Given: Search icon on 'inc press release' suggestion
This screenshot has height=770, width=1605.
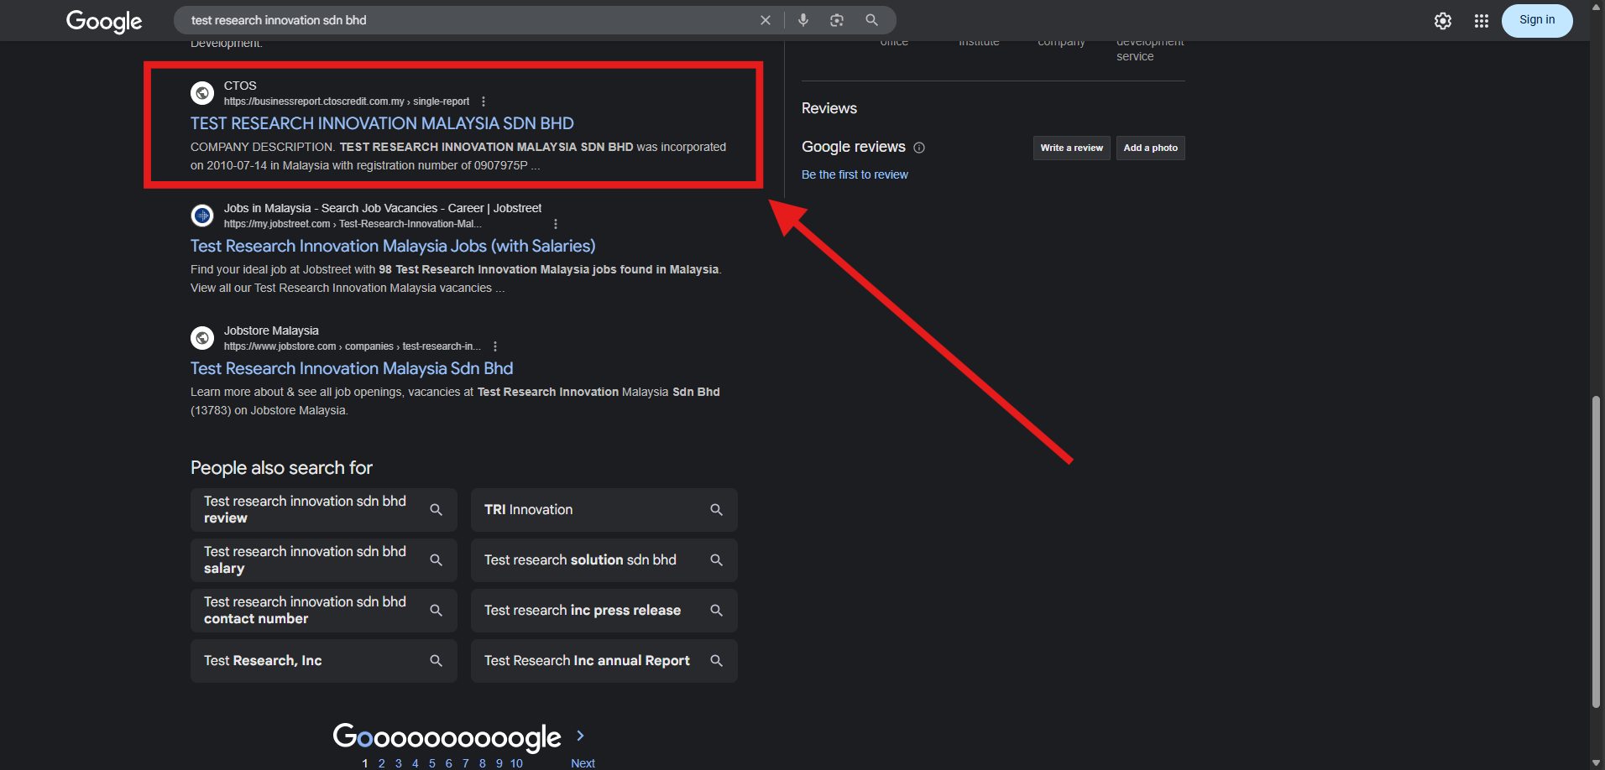Looking at the screenshot, I should (x=717, y=611).
